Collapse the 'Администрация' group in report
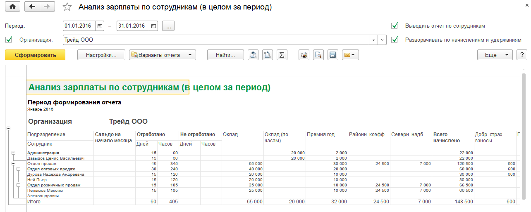The image size is (531, 212). tap(13, 153)
